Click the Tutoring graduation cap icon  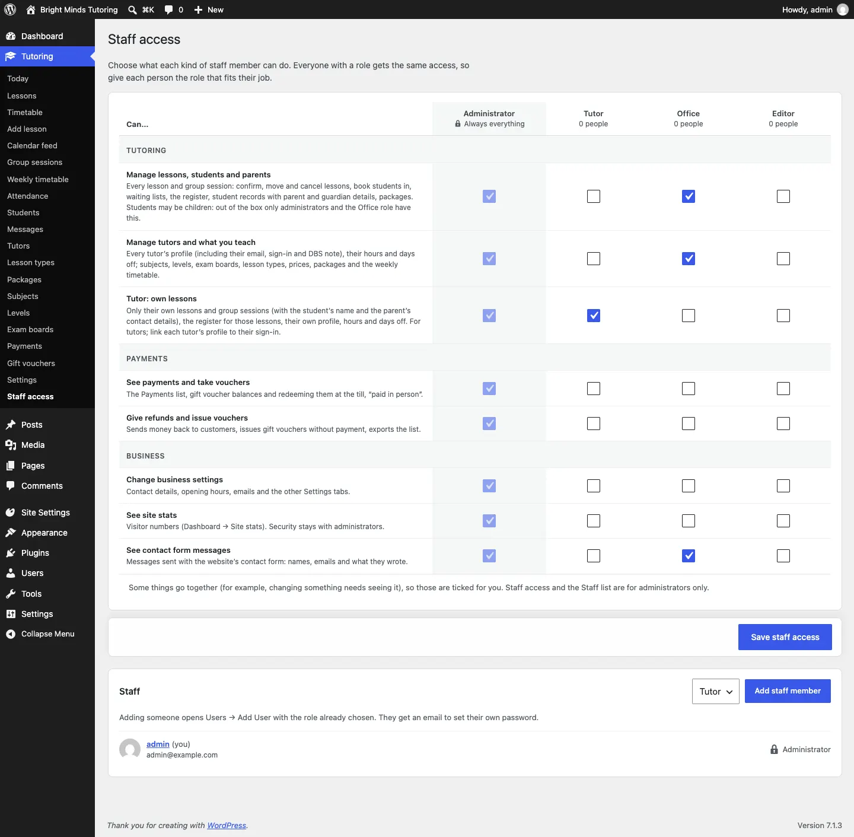[x=11, y=56]
